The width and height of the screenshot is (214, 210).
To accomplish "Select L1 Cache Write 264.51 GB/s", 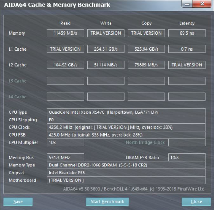I will [106, 49].
